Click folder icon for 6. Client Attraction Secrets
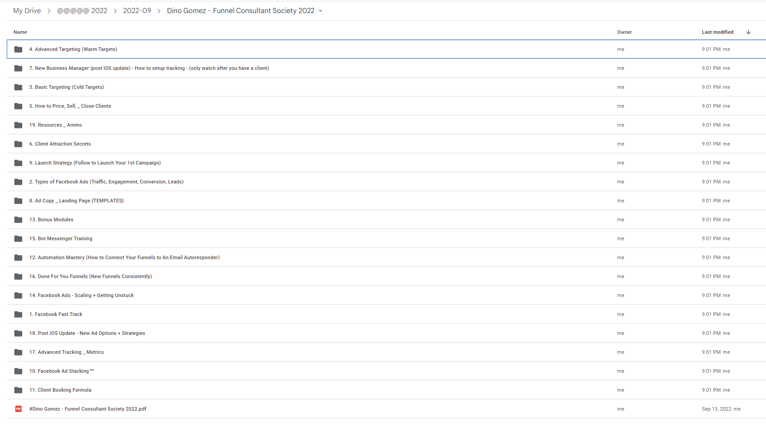This screenshot has height=430, width=766. [x=18, y=144]
